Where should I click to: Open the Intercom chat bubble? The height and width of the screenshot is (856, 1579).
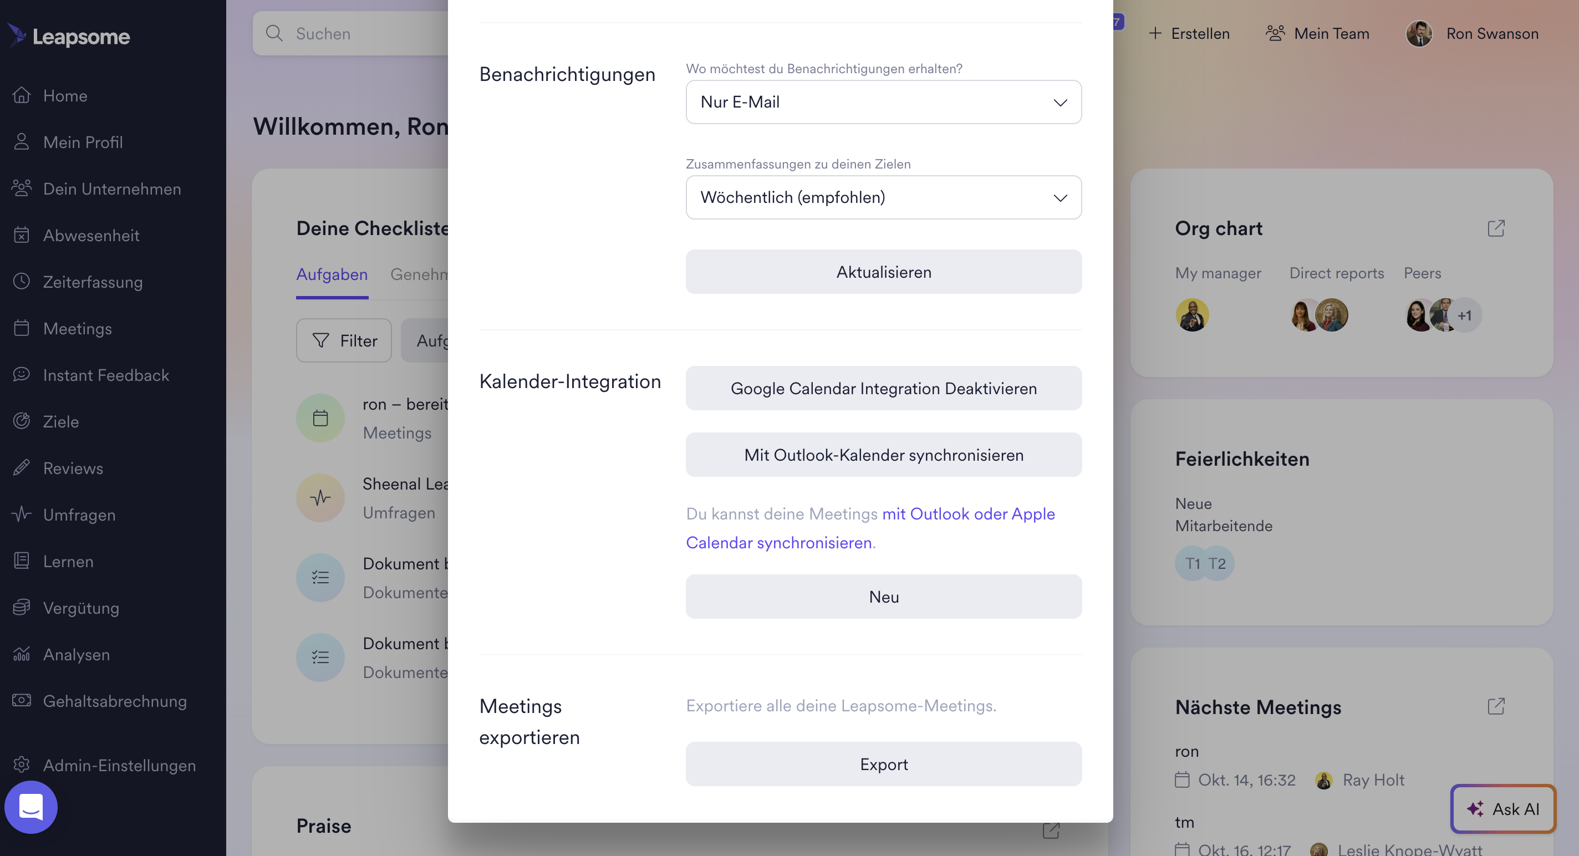click(x=30, y=807)
